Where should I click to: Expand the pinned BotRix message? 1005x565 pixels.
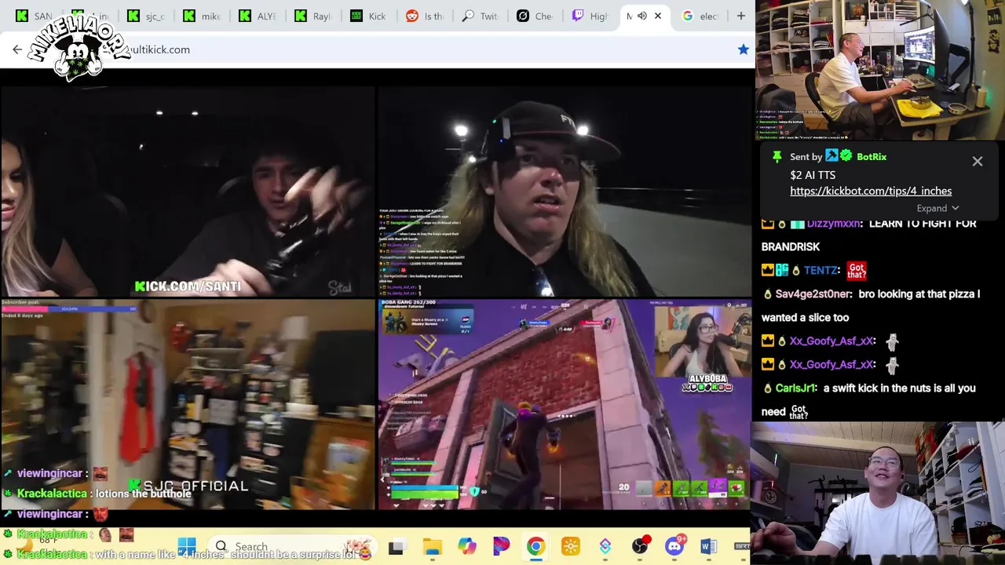point(937,208)
